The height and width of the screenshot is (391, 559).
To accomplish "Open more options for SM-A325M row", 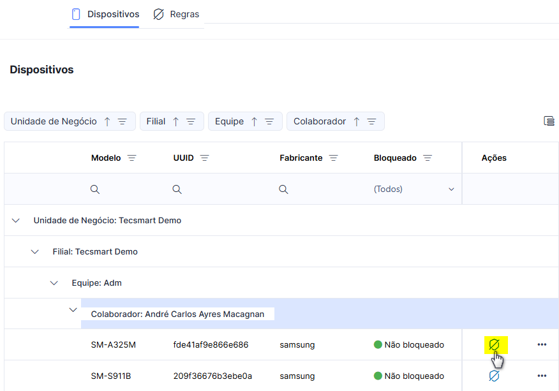I will (x=542, y=344).
